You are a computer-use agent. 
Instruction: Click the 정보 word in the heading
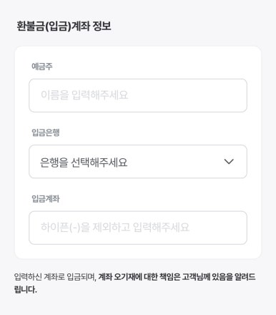[102, 26]
